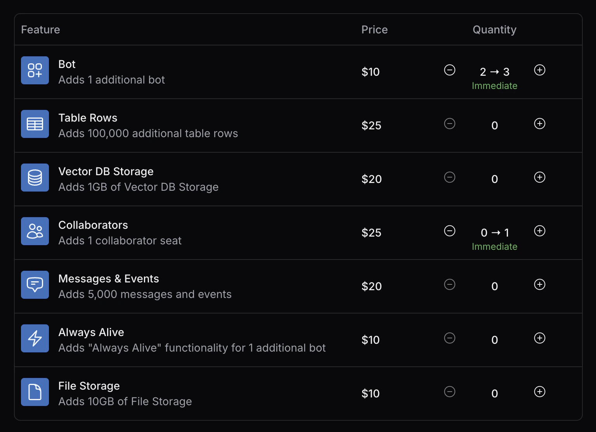Increase Vector DB Storage quantity

click(540, 177)
